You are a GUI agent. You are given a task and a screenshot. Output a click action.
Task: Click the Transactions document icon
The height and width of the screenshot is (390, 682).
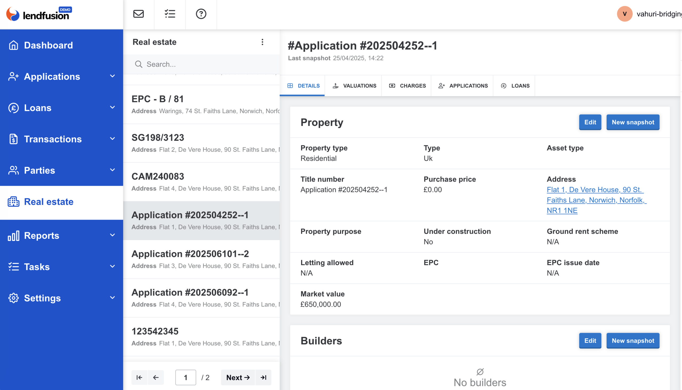[13, 139]
